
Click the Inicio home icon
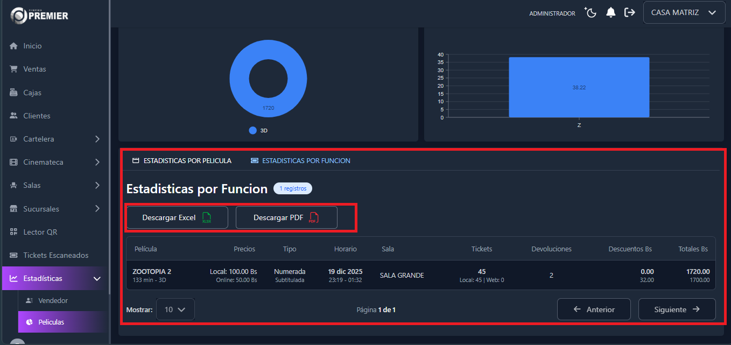(14, 46)
